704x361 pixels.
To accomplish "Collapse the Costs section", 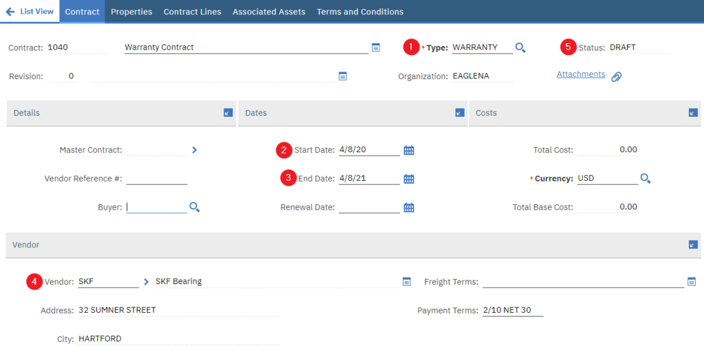I will click(693, 113).
